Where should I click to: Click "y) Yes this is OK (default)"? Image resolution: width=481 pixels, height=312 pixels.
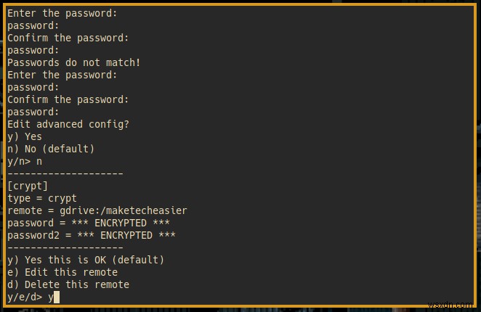coord(86,260)
